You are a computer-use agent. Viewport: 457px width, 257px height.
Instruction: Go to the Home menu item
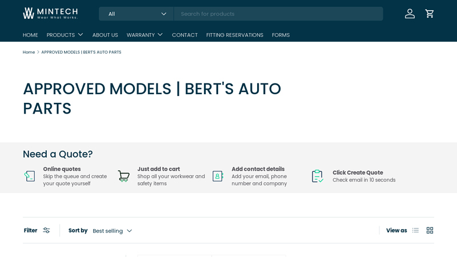[x=30, y=35]
